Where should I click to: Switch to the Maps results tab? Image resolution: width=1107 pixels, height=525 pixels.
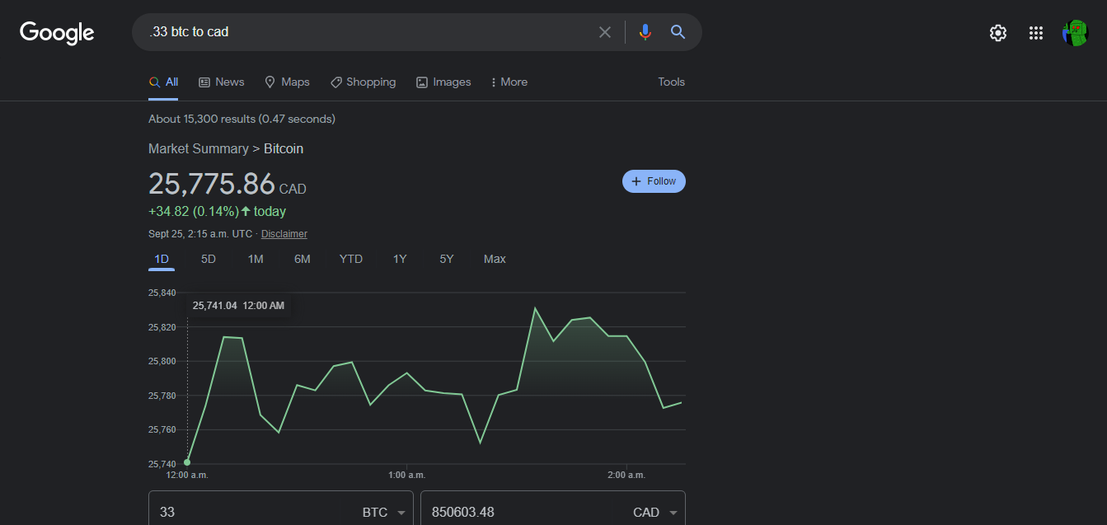pos(287,82)
